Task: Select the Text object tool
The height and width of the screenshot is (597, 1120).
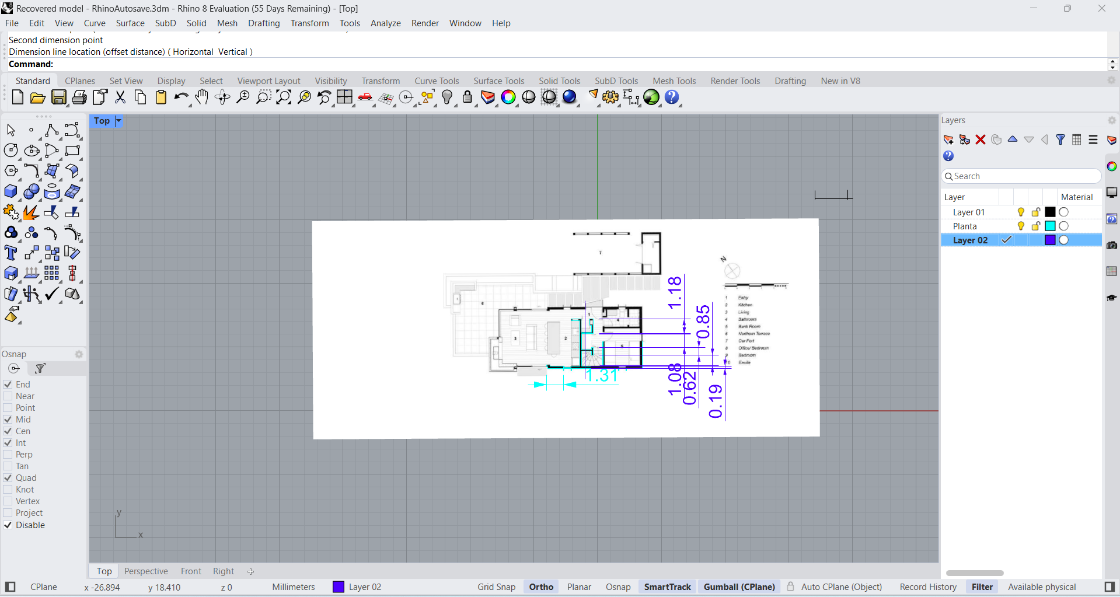Action: tap(11, 253)
